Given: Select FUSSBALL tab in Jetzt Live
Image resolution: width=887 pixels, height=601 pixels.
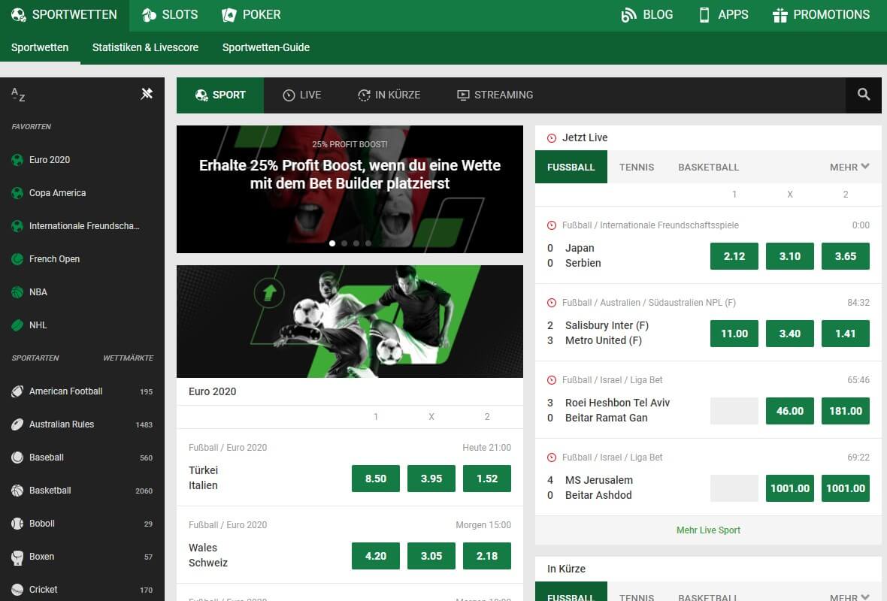Looking at the screenshot, I should [x=571, y=167].
